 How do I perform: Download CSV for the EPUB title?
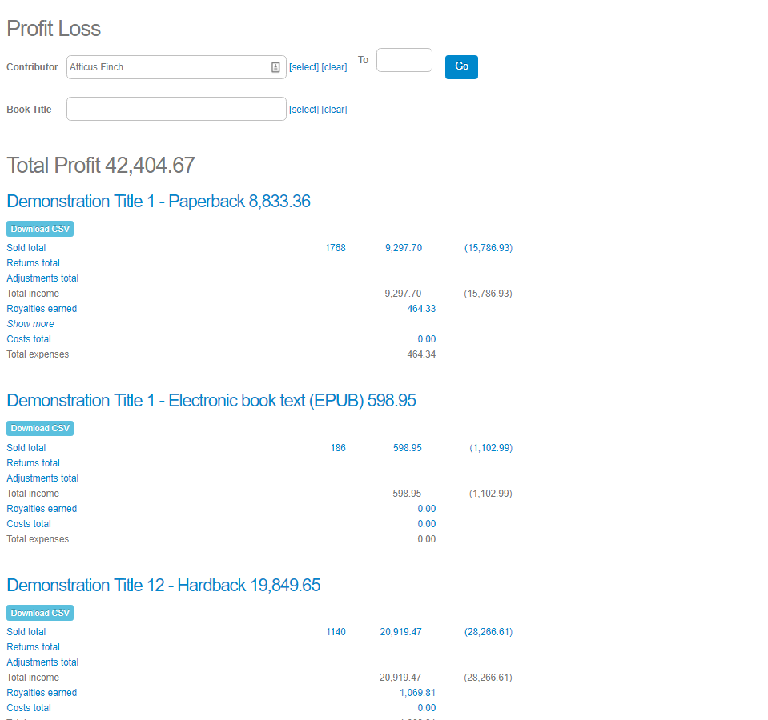pos(40,429)
